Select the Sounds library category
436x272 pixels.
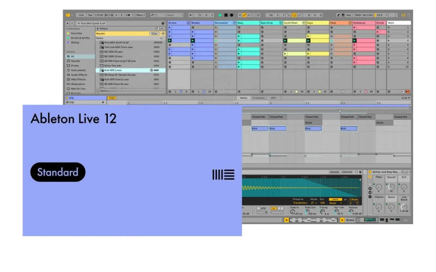pos(75,61)
